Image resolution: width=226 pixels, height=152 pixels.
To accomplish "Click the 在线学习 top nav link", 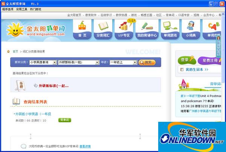I will pos(106,15).
